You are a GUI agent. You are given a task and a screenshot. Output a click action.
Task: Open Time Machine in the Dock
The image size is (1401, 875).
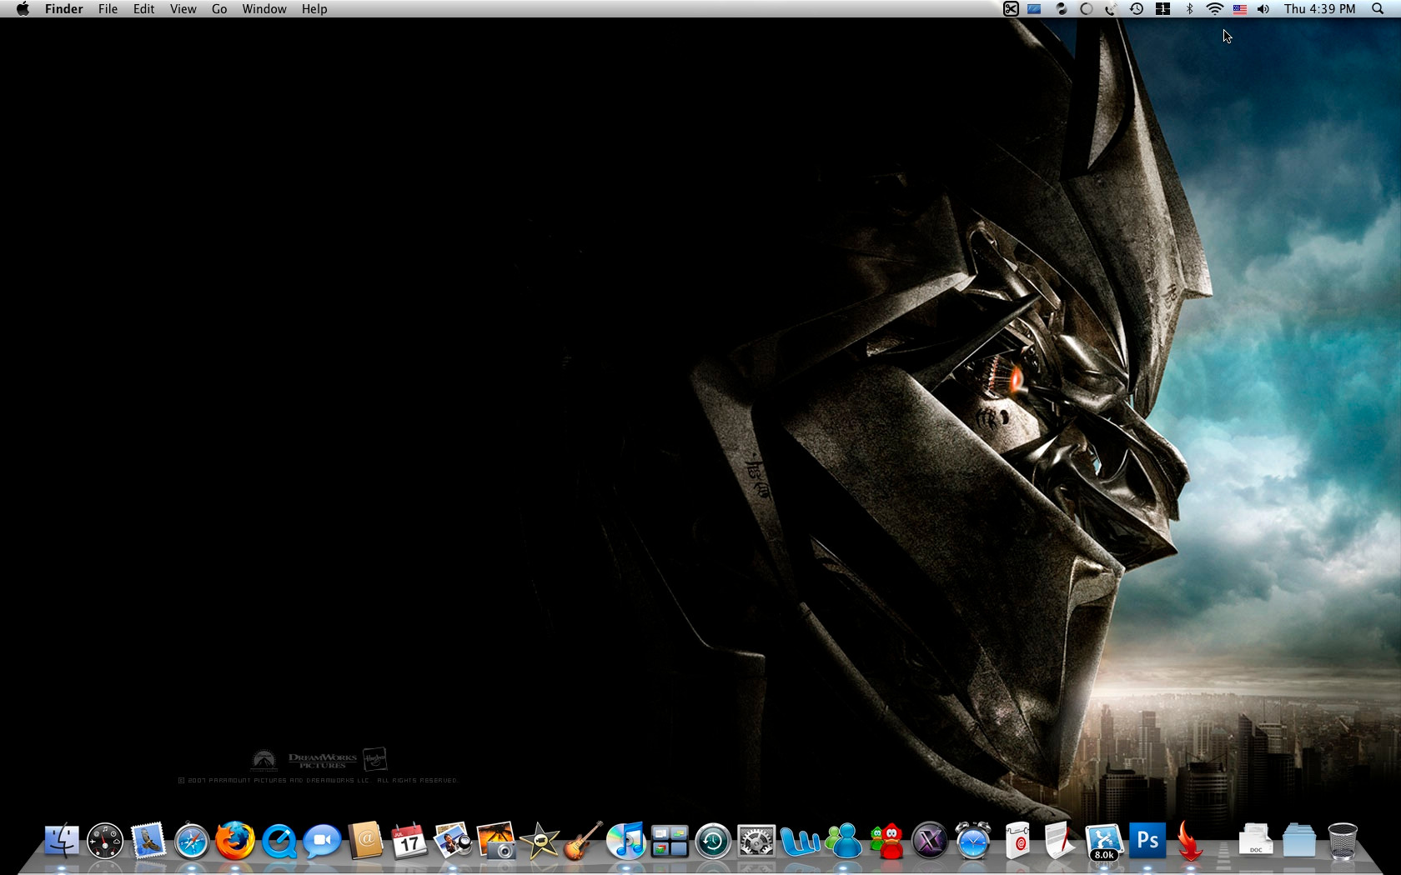click(x=713, y=841)
